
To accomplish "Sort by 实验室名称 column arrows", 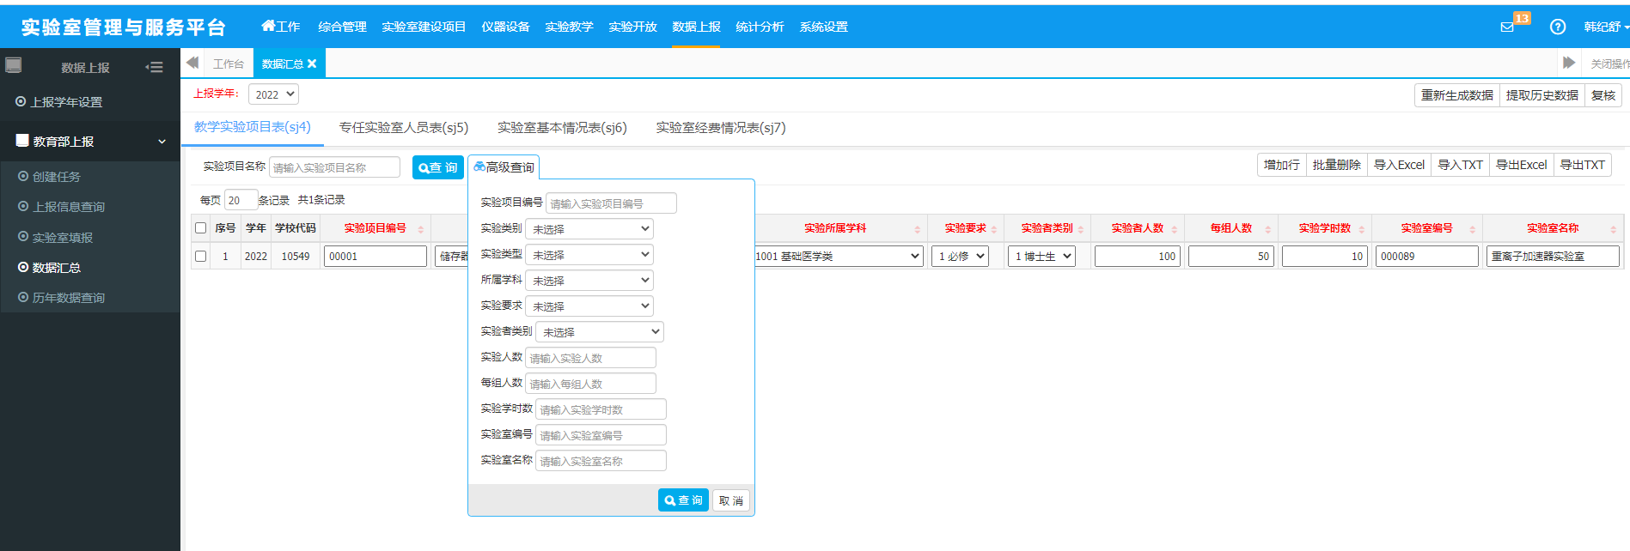I will 1614,229.
